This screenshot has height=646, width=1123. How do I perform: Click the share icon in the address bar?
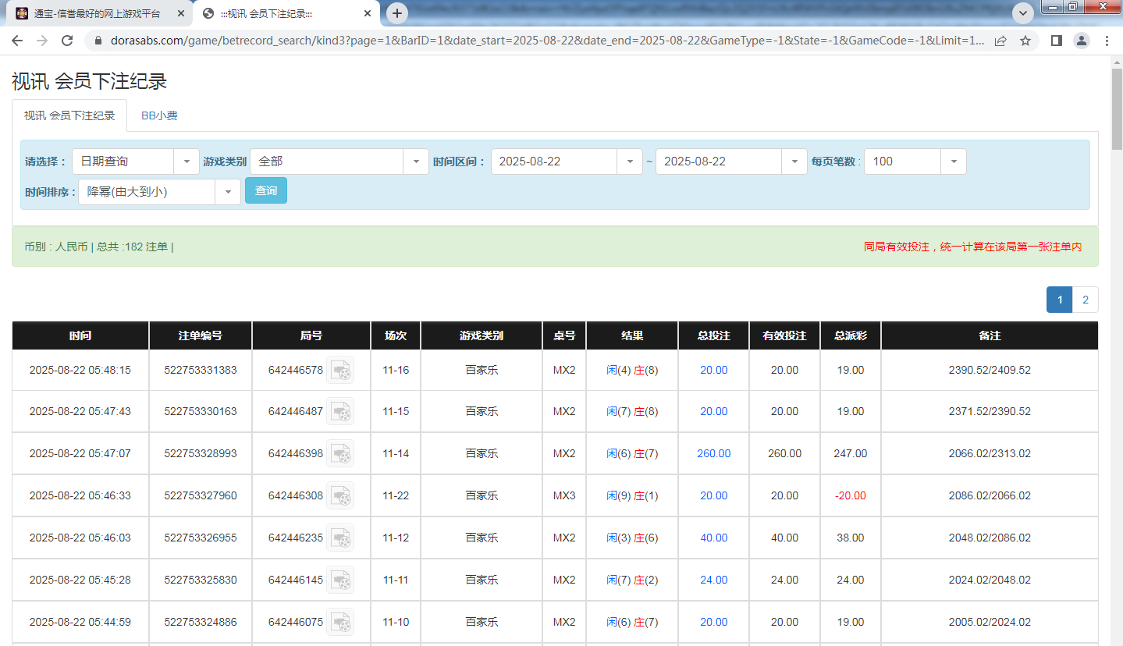[1001, 41]
